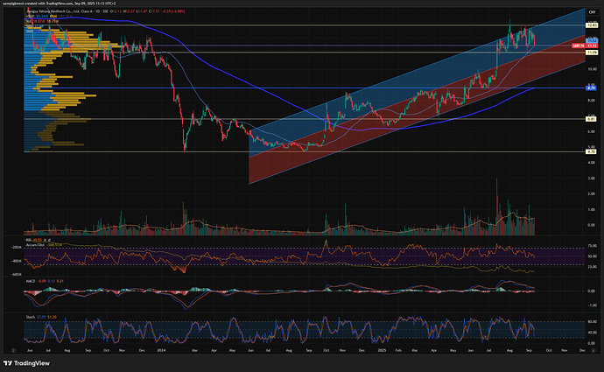Select the Accum/Dist indicator legend
Image resolution: width=604 pixels, height=372 pixels.
[x=37, y=243]
